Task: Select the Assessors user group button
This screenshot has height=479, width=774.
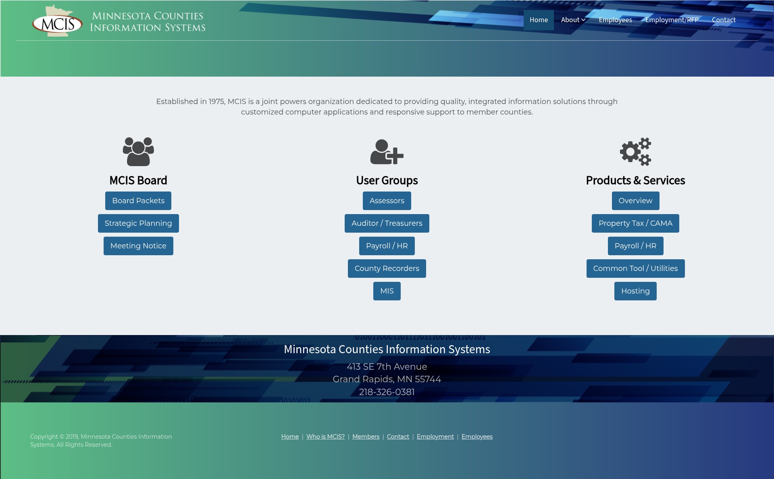Action: [387, 201]
